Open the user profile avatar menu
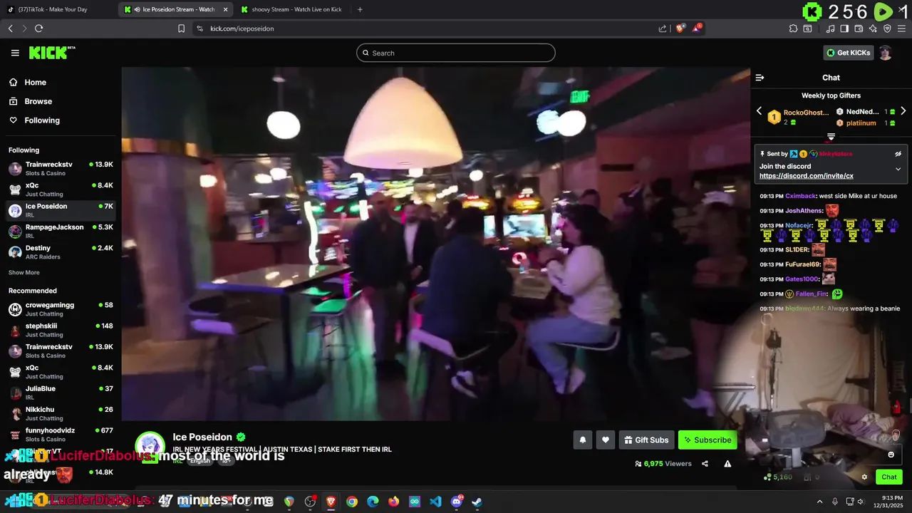The width and height of the screenshot is (912, 513). (886, 53)
